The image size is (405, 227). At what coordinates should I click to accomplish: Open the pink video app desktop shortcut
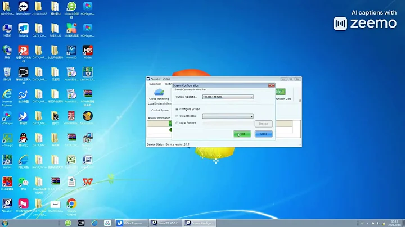(23, 207)
